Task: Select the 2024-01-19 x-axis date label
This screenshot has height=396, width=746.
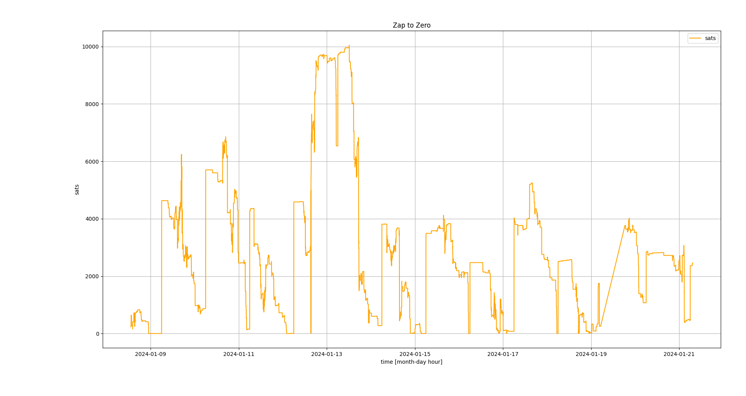Action: [591, 354]
